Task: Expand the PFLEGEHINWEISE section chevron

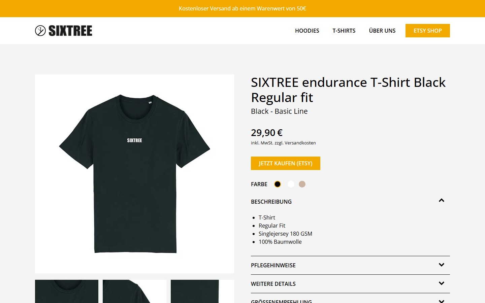Action: pos(442,265)
